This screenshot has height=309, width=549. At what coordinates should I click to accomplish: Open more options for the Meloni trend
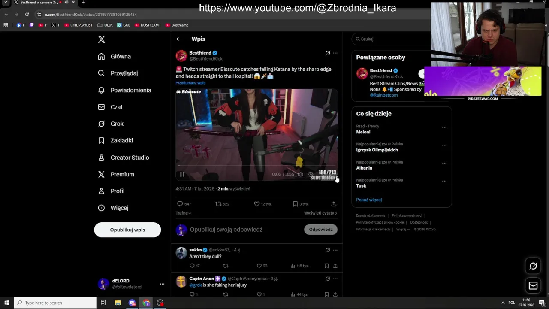click(444, 127)
